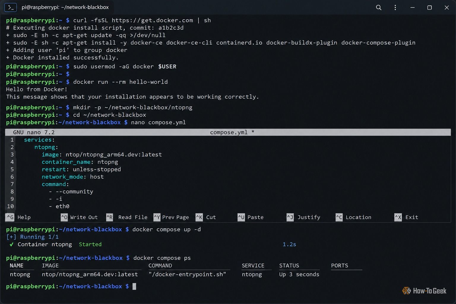Click the ^U Paste nano shortcut
This screenshot has width=456, height=304.
[251, 217]
